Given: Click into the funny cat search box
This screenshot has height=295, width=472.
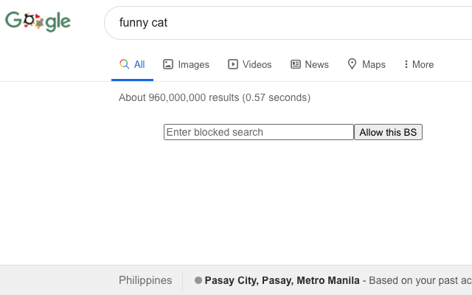Looking at the screenshot, I should [288, 23].
